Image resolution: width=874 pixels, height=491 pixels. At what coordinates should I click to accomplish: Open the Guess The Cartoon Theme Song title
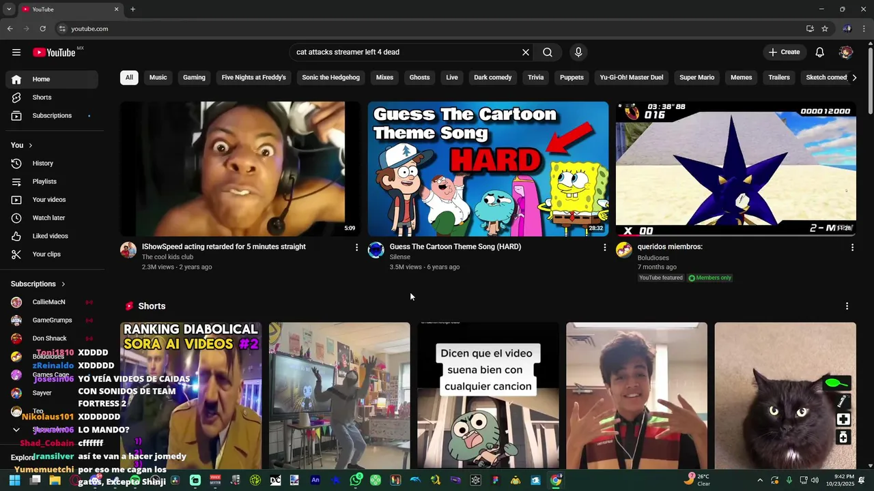[x=455, y=247]
